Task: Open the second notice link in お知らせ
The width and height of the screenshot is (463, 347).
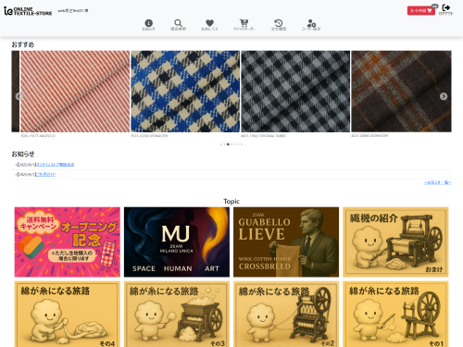Action: tap(46, 175)
